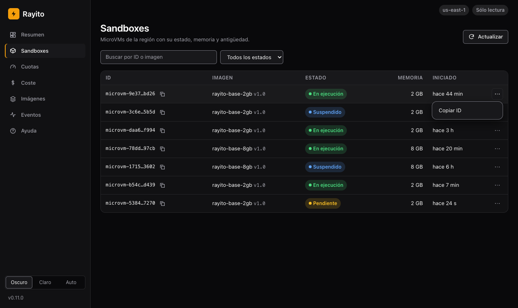518x308 pixels.
Task: Open three-dot menu for microvm-b54c…d439
Action: 497,185
